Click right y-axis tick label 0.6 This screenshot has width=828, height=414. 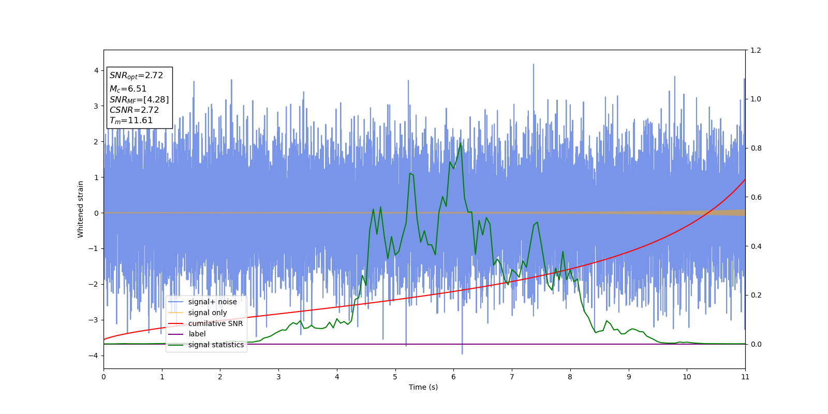click(756, 197)
